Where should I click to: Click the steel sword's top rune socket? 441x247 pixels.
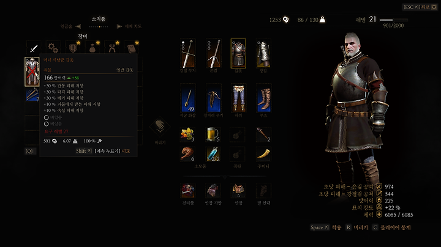[x=183, y=43]
